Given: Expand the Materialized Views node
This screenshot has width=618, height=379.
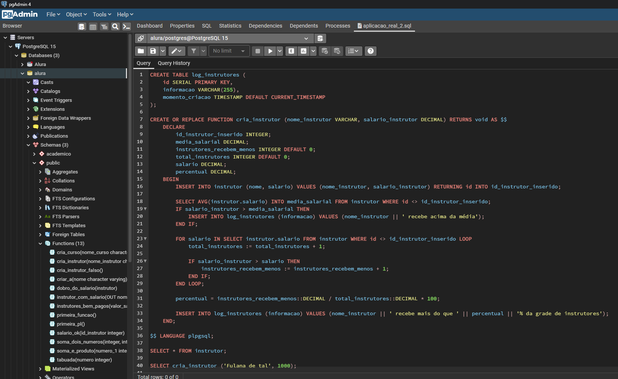Looking at the screenshot, I should click(x=40, y=369).
